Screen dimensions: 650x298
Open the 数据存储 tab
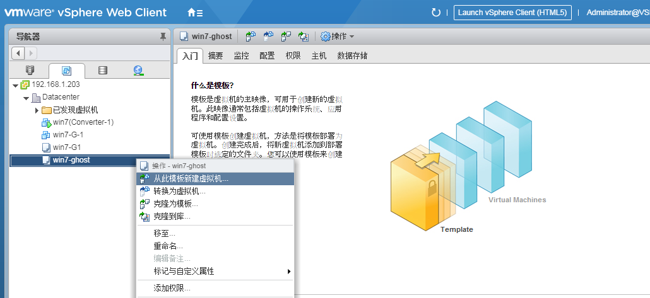pyautogui.click(x=352, y=56)
